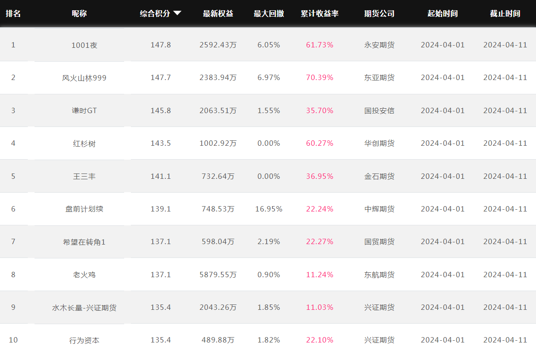Click drawdown value 16.95%
The image size is (536, 355).
click(x=269, y=209)
